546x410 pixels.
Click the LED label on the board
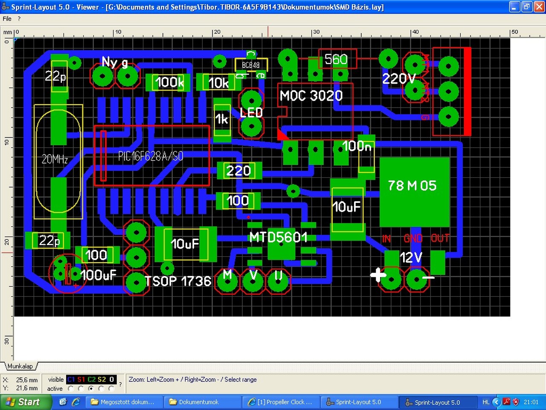coord(251,113)
